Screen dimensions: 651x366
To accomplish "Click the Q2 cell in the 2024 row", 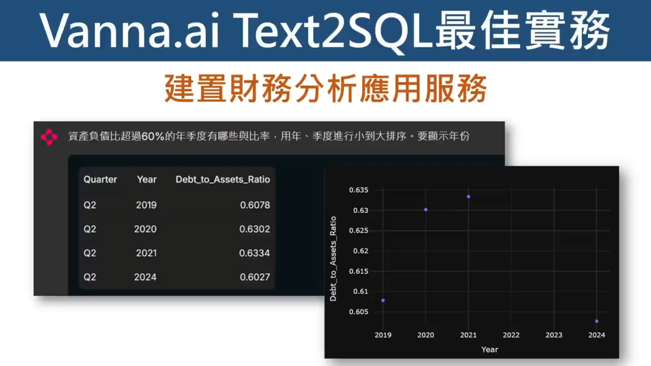I will 90,277.
